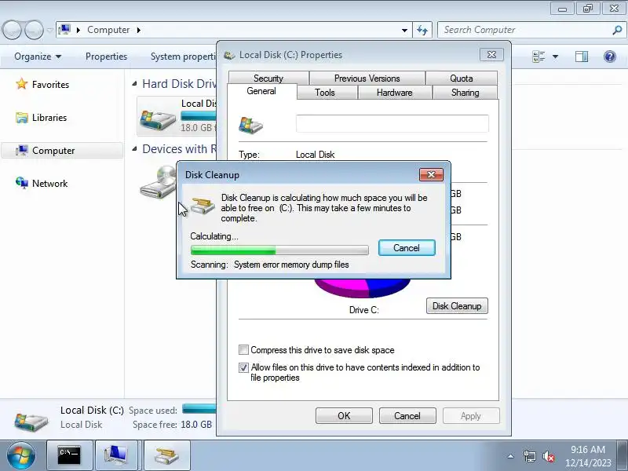628x471 pixels.
Task: Select the CD drive icon
Action: 159,182
